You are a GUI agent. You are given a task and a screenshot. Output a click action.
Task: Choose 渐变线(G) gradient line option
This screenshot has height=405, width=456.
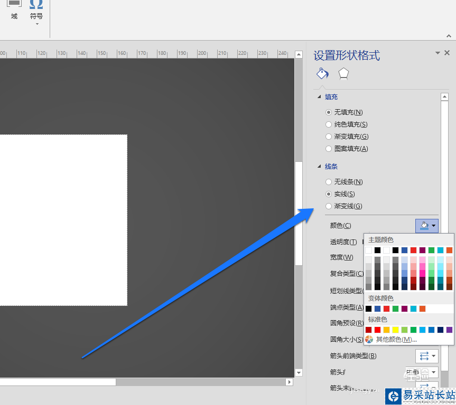344,206
